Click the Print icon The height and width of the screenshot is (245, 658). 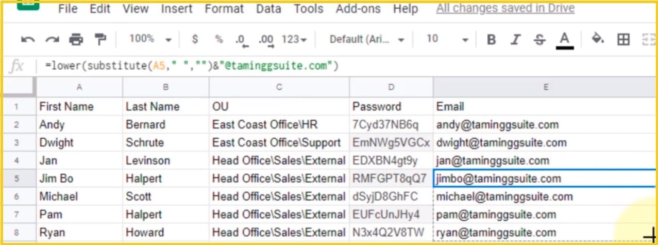click(x=76, y=39)
